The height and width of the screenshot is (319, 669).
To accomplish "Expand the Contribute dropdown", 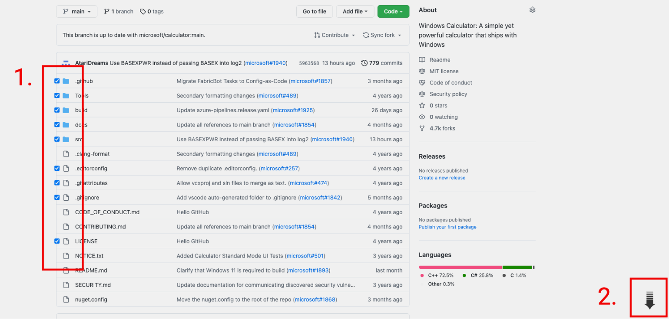I will pyautogui.click(x=334, y=35).
